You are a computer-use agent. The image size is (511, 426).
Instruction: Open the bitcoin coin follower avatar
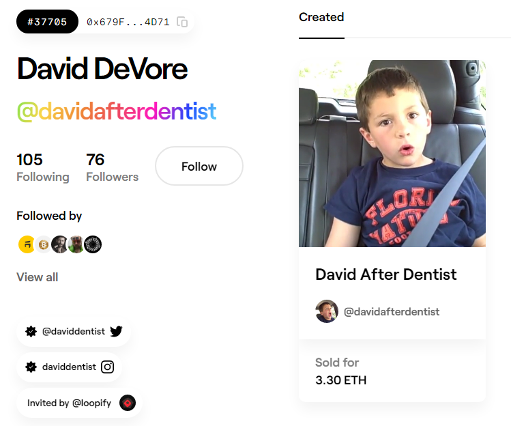(x=44, y=244)
